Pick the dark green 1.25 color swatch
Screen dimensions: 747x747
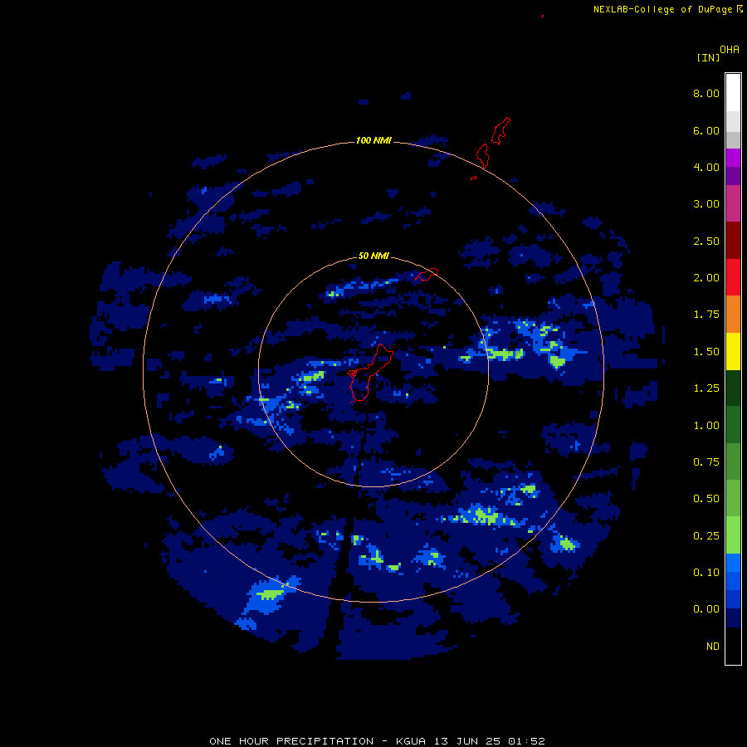[x=733, y=388]
